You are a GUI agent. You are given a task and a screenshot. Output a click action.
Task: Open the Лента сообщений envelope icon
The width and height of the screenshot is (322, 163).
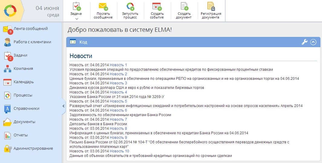pyautogui.click(x=8, y=30)
